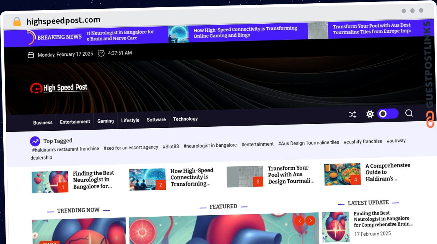Click the padlock icon in address bar
Image resolution: width=437 pixels, height=244 pixels.
tap(17, 21)
